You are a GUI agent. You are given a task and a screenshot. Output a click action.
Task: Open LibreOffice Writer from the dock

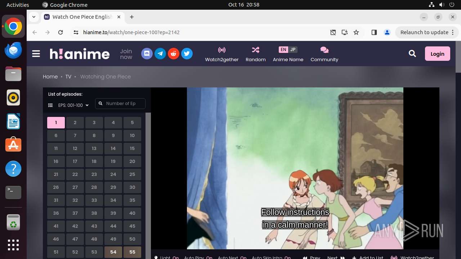click(x=13, y=121)
